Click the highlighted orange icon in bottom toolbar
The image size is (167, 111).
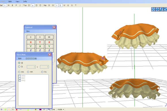[9, 109]
